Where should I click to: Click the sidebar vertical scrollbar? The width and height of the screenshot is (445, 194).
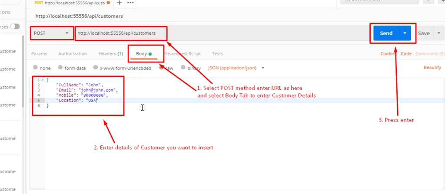[23, 71]
